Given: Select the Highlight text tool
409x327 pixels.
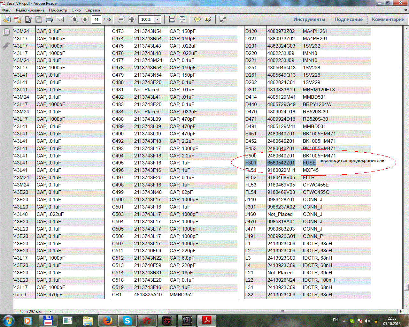Looking at the screenshot, I should 208,19.
